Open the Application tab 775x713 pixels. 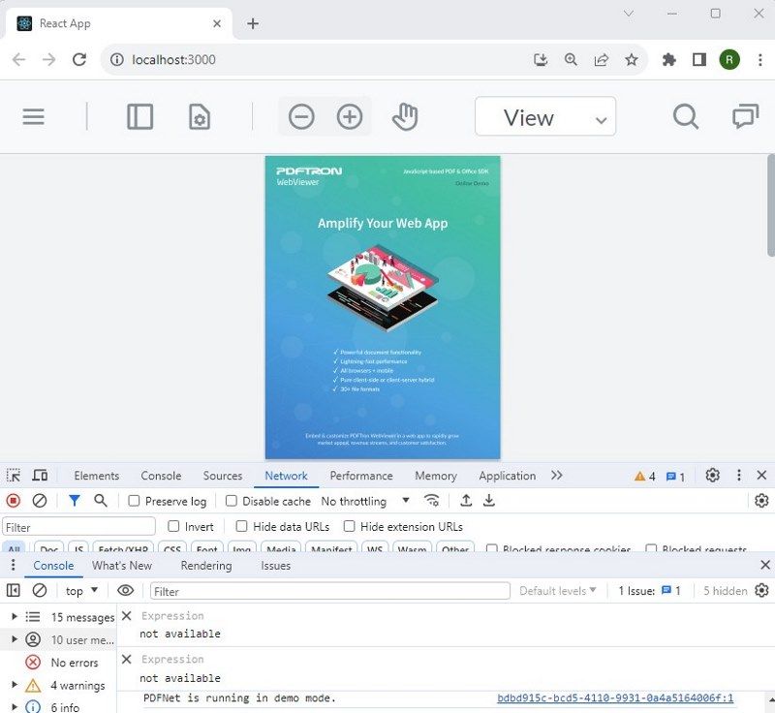pos(507,476)
